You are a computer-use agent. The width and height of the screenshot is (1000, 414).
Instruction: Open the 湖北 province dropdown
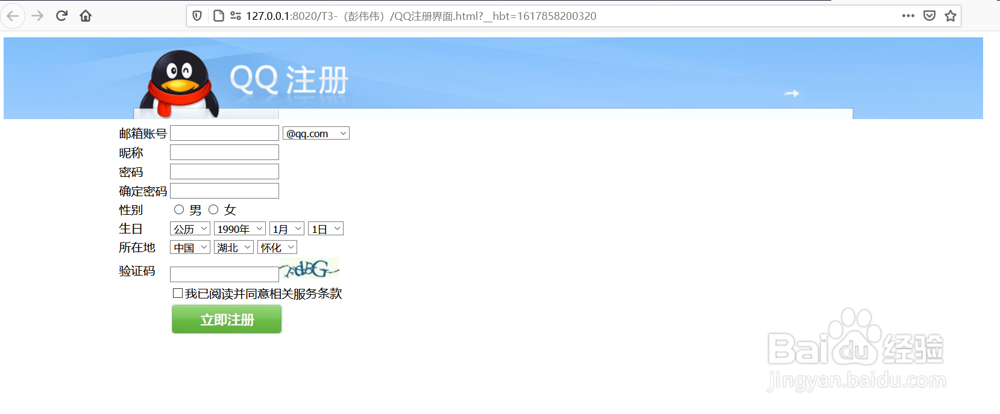[234, 247]
